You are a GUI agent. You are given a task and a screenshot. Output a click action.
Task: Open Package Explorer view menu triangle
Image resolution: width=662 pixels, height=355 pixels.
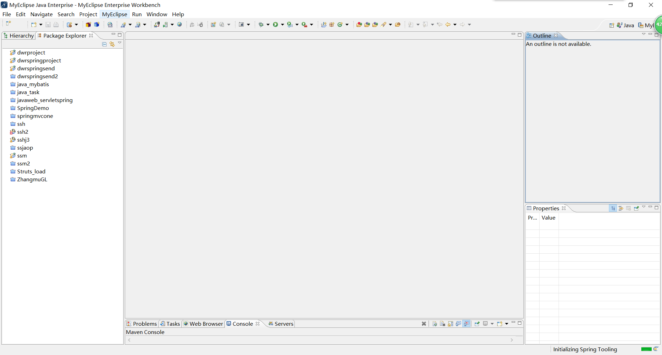click(120, 43)
